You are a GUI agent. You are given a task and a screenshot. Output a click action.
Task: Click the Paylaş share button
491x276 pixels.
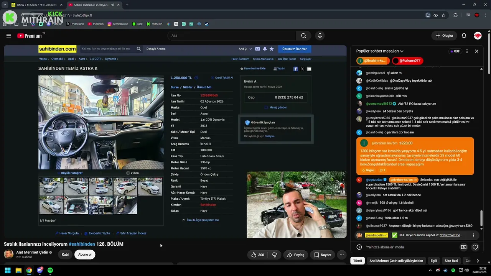(x=295, y=255)
